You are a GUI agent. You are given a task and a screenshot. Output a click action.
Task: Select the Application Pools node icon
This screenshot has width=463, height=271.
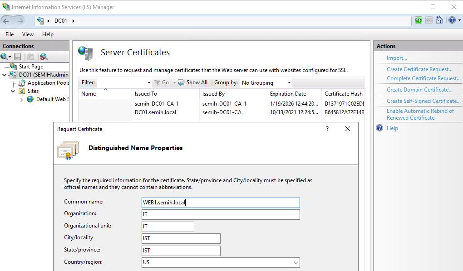(x=22, y=83)
